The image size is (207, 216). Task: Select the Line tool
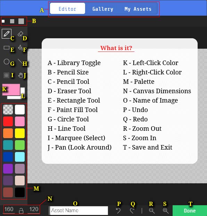[20, 62]
